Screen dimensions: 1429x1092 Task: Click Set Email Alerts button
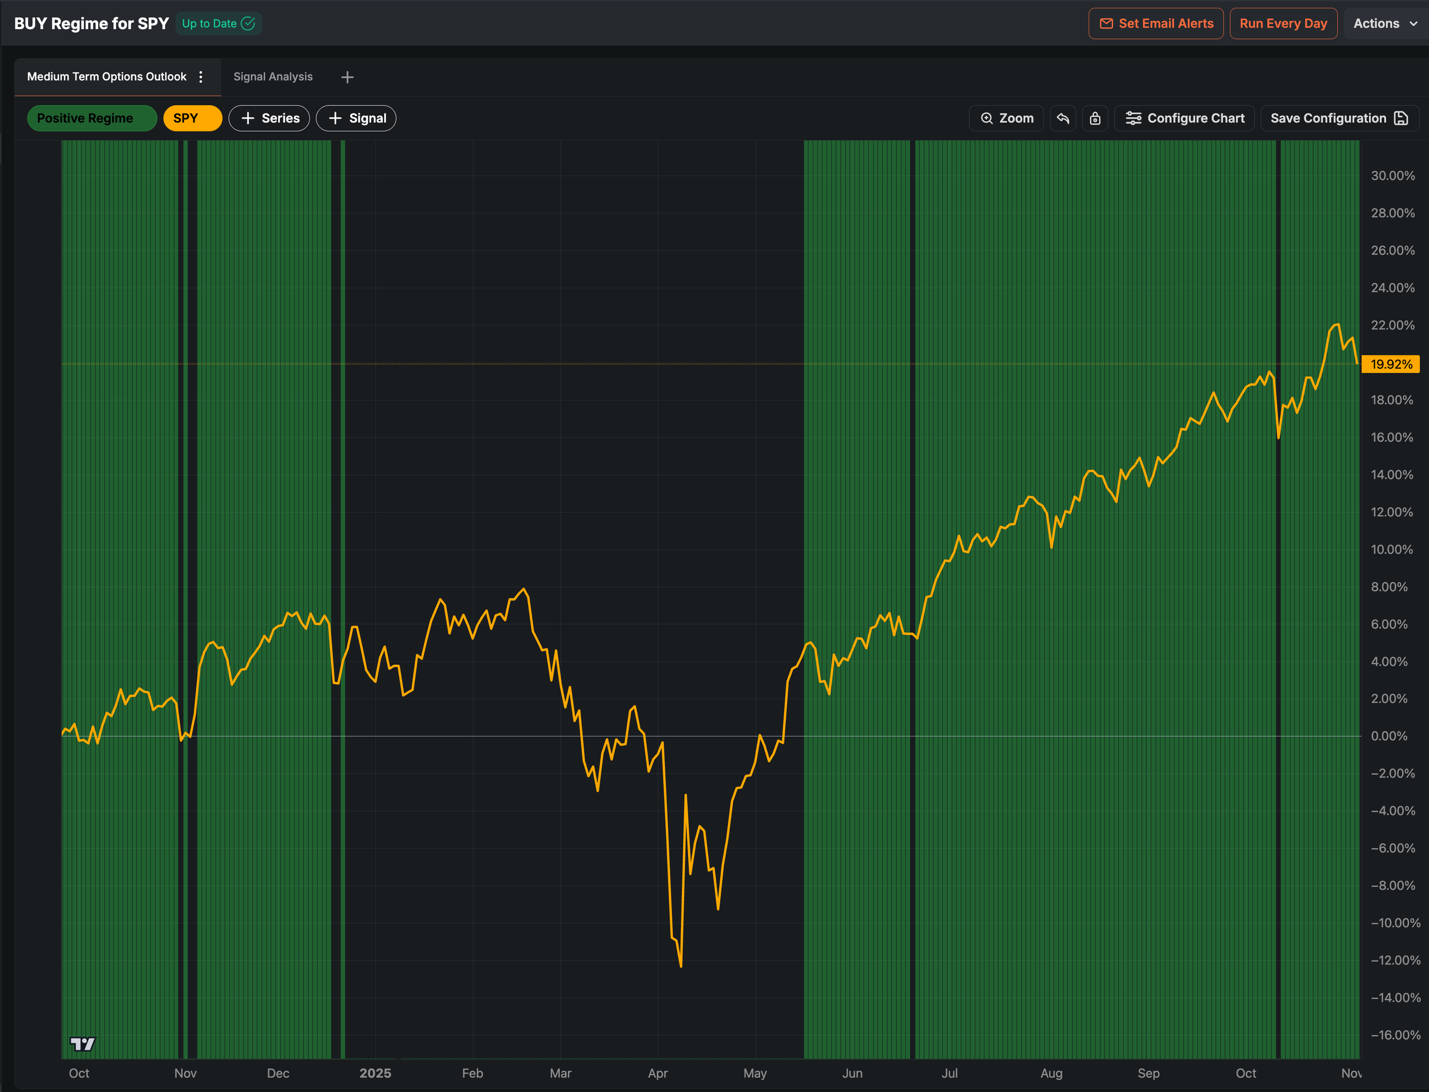pyautogui.click(x=1155, y=23)
